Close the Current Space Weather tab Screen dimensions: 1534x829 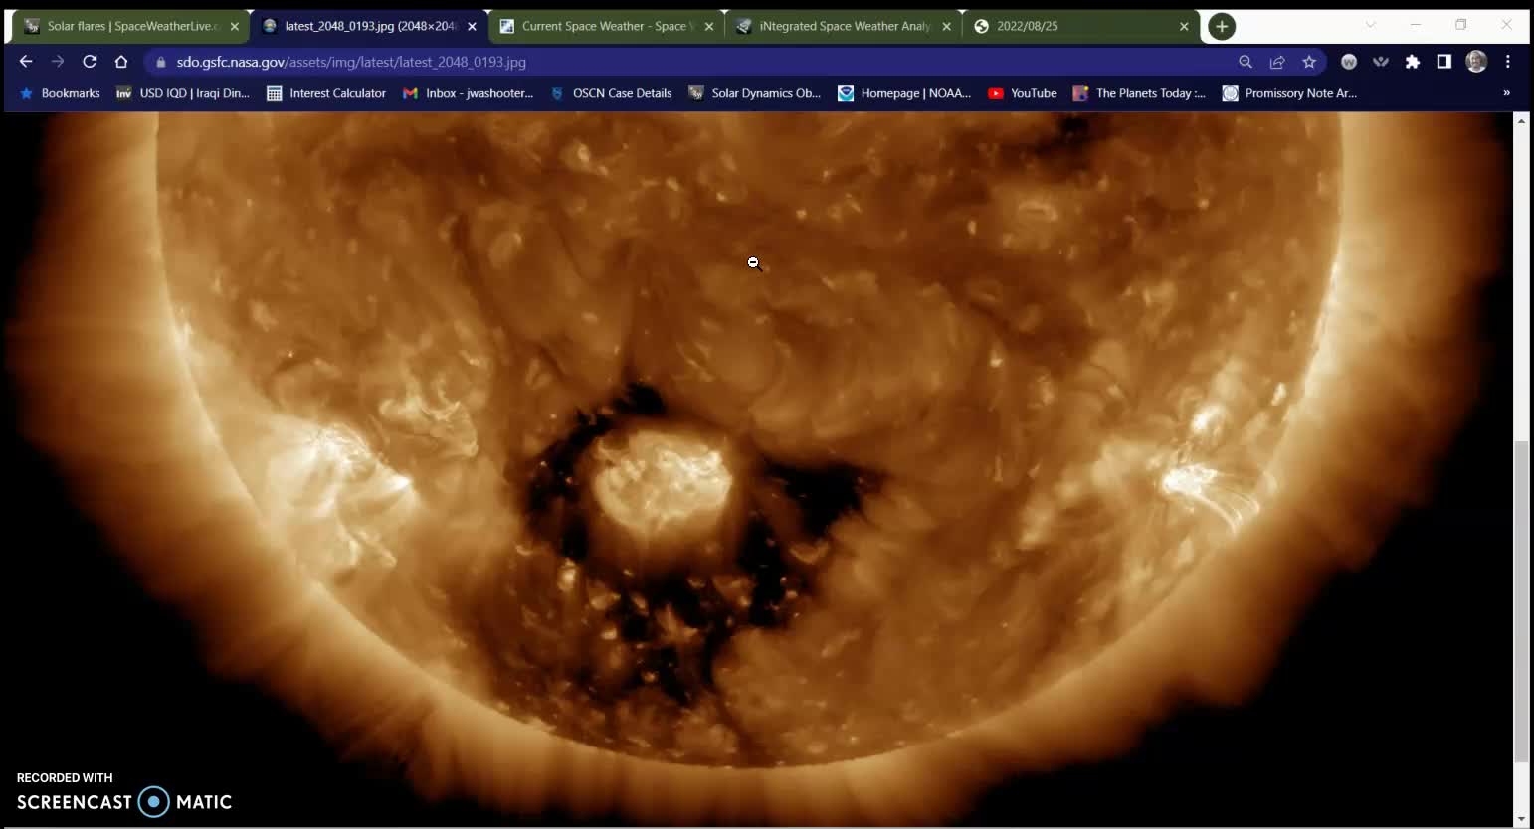pos(709,26)
